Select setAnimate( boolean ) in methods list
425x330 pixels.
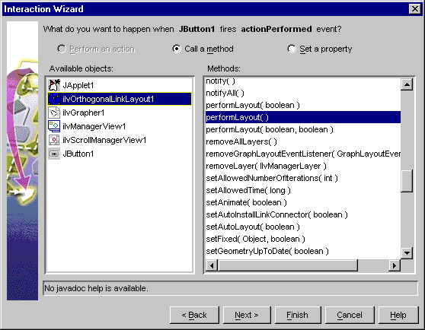coord(246,202)
